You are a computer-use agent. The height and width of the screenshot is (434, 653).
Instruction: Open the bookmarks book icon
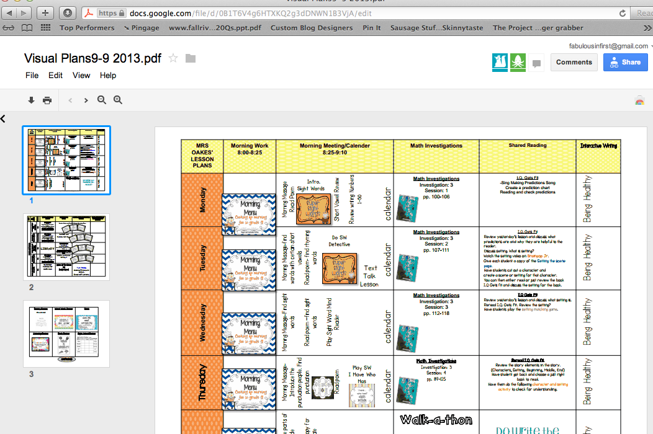coord(27,28)
